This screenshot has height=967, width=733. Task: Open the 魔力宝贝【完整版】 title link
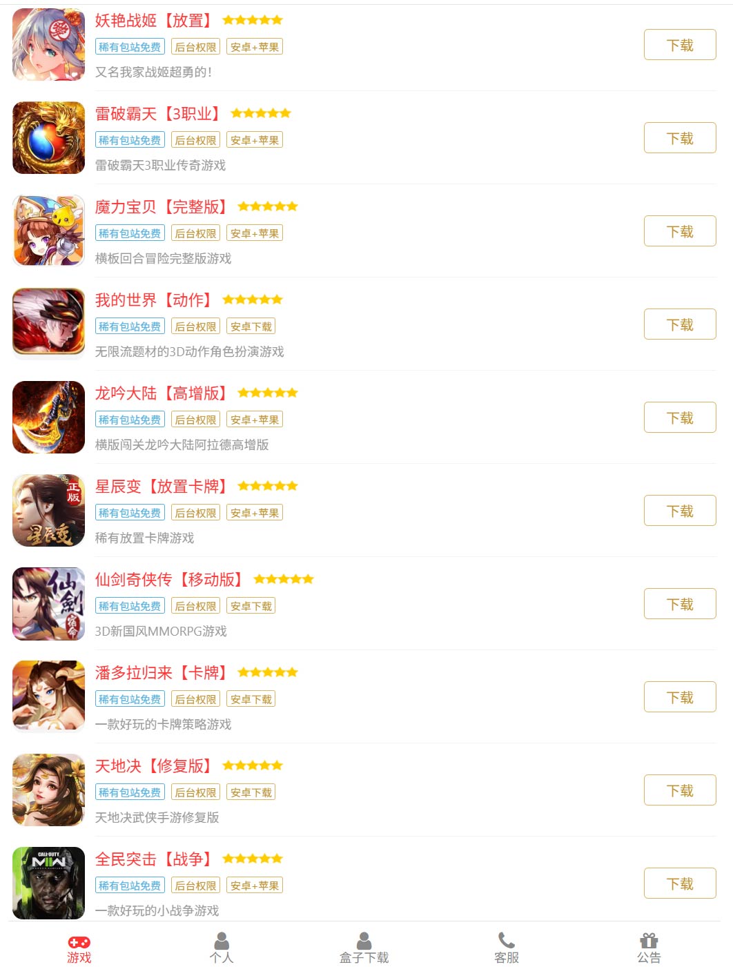(x=162, y=207)
